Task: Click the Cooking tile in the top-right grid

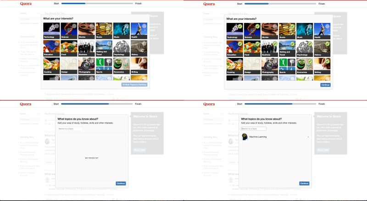Action: 235,66
